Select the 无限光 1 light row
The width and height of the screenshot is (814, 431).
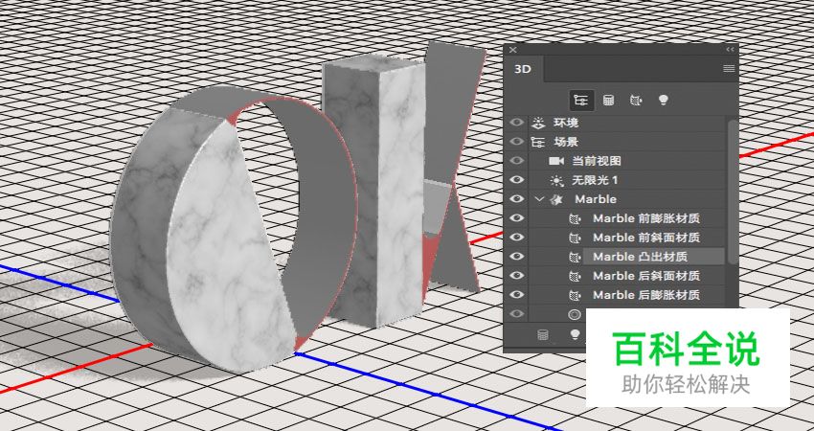(627, 180)
